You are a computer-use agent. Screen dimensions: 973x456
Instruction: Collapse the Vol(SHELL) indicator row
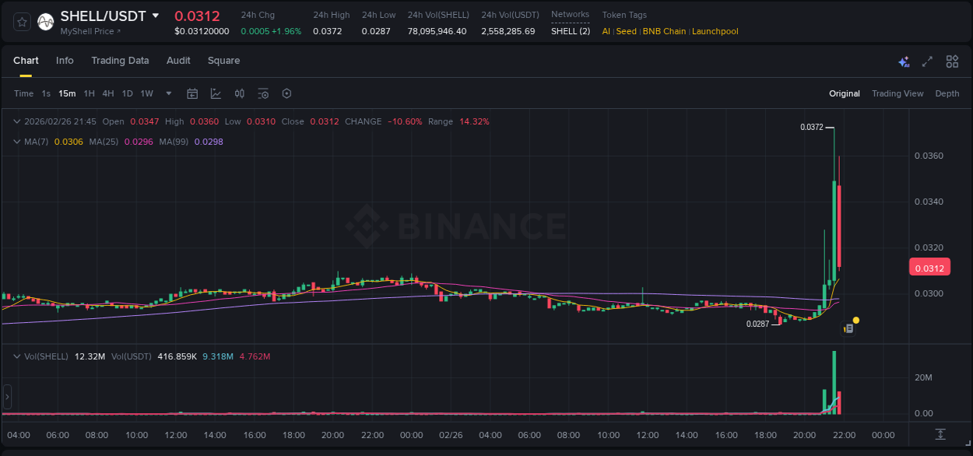pyautogui.click(x=16, y=356)
